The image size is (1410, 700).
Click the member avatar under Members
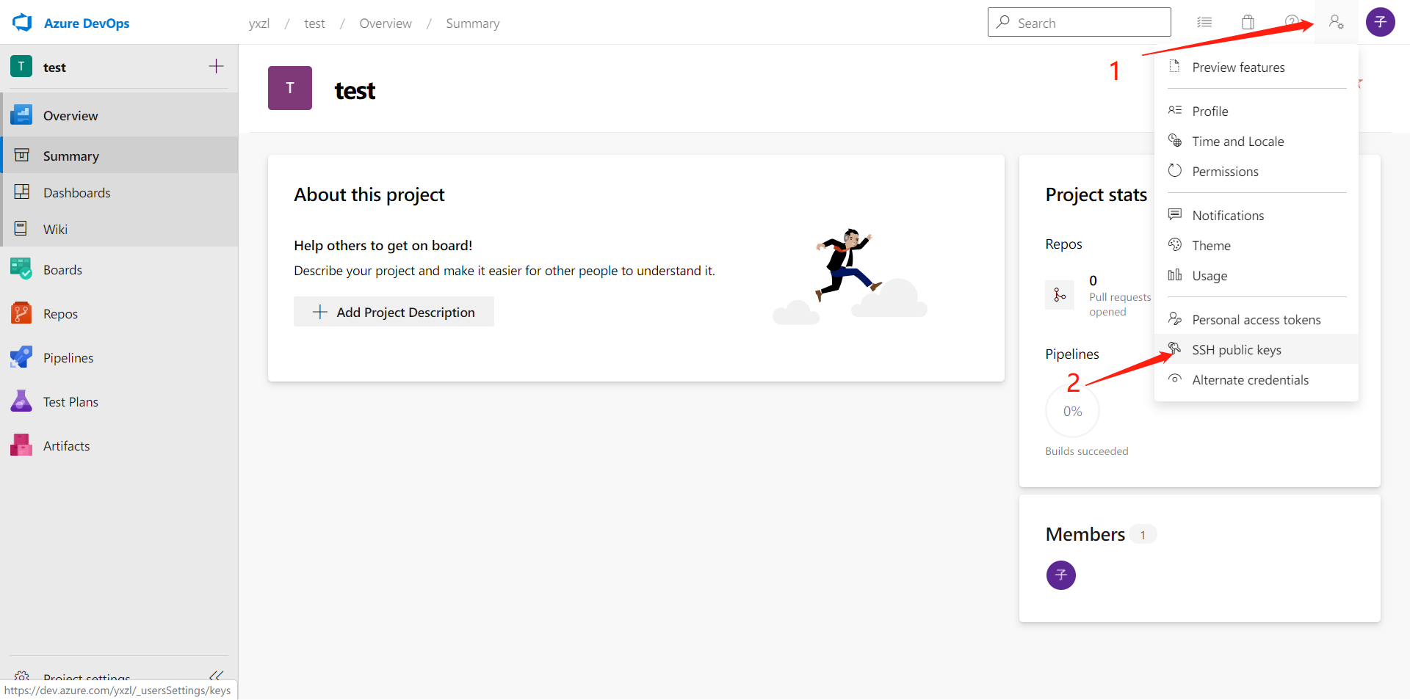coord(1060,575)
